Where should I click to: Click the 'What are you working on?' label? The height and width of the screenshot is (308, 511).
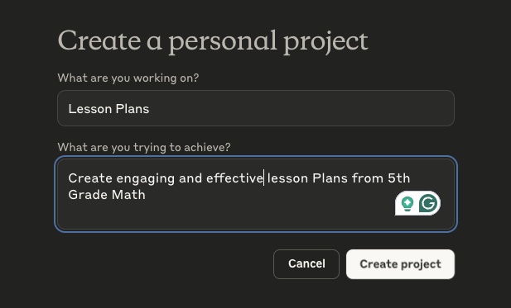(x=128, y=78)
